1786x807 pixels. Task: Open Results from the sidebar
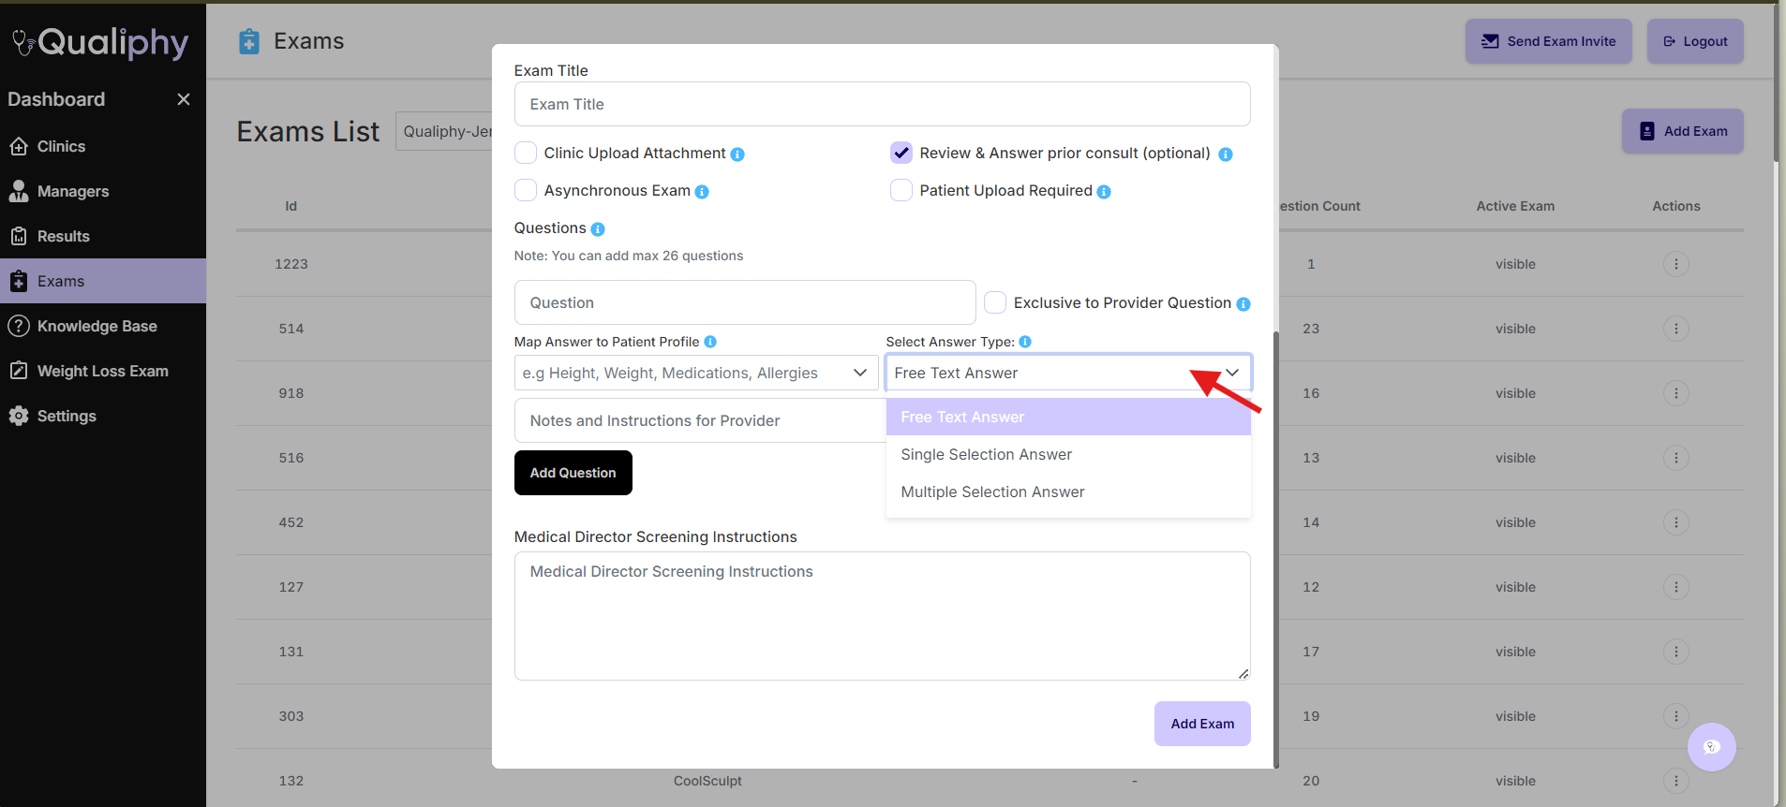[62, 236]
